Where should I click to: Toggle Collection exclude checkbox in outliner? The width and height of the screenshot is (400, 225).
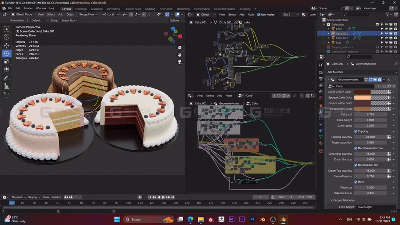[377, 24]
